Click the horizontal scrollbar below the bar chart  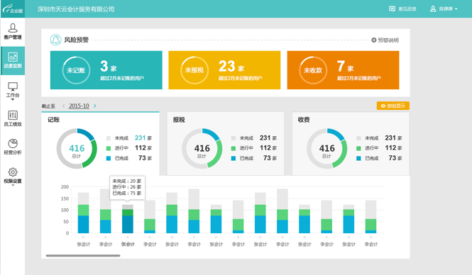pyautogui.click(x=83, y=255)
